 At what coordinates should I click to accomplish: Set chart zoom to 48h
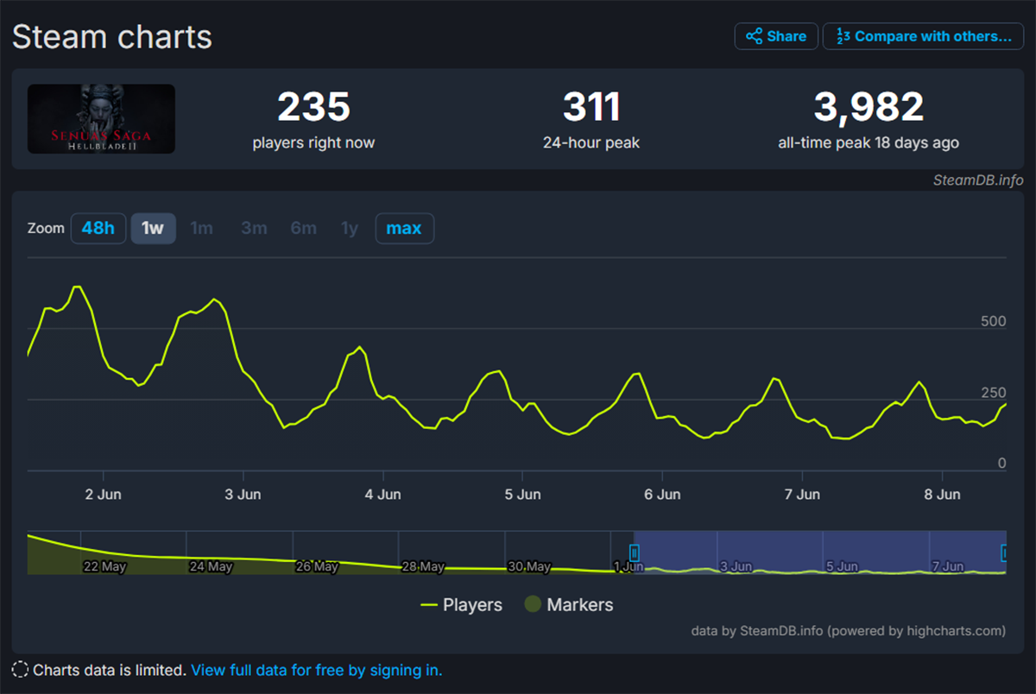(98, 229)
